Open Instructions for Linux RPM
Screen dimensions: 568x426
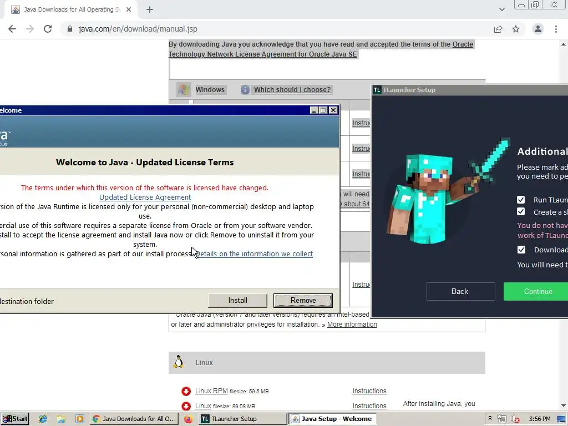369,391
